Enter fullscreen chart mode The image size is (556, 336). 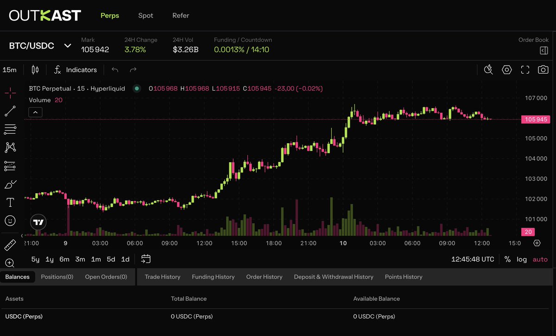click(525, 70)
